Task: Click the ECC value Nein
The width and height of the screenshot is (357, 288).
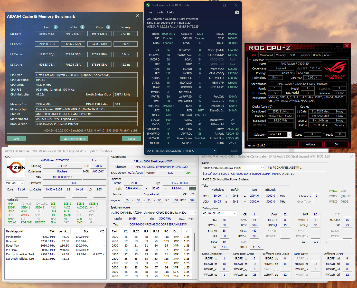Action: [191, 219]
